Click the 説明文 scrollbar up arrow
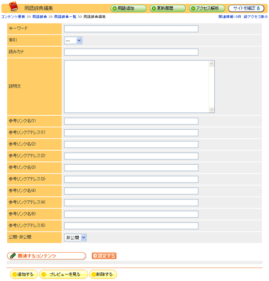The width and height of the screenshot is (269, 281). point(211,63)
